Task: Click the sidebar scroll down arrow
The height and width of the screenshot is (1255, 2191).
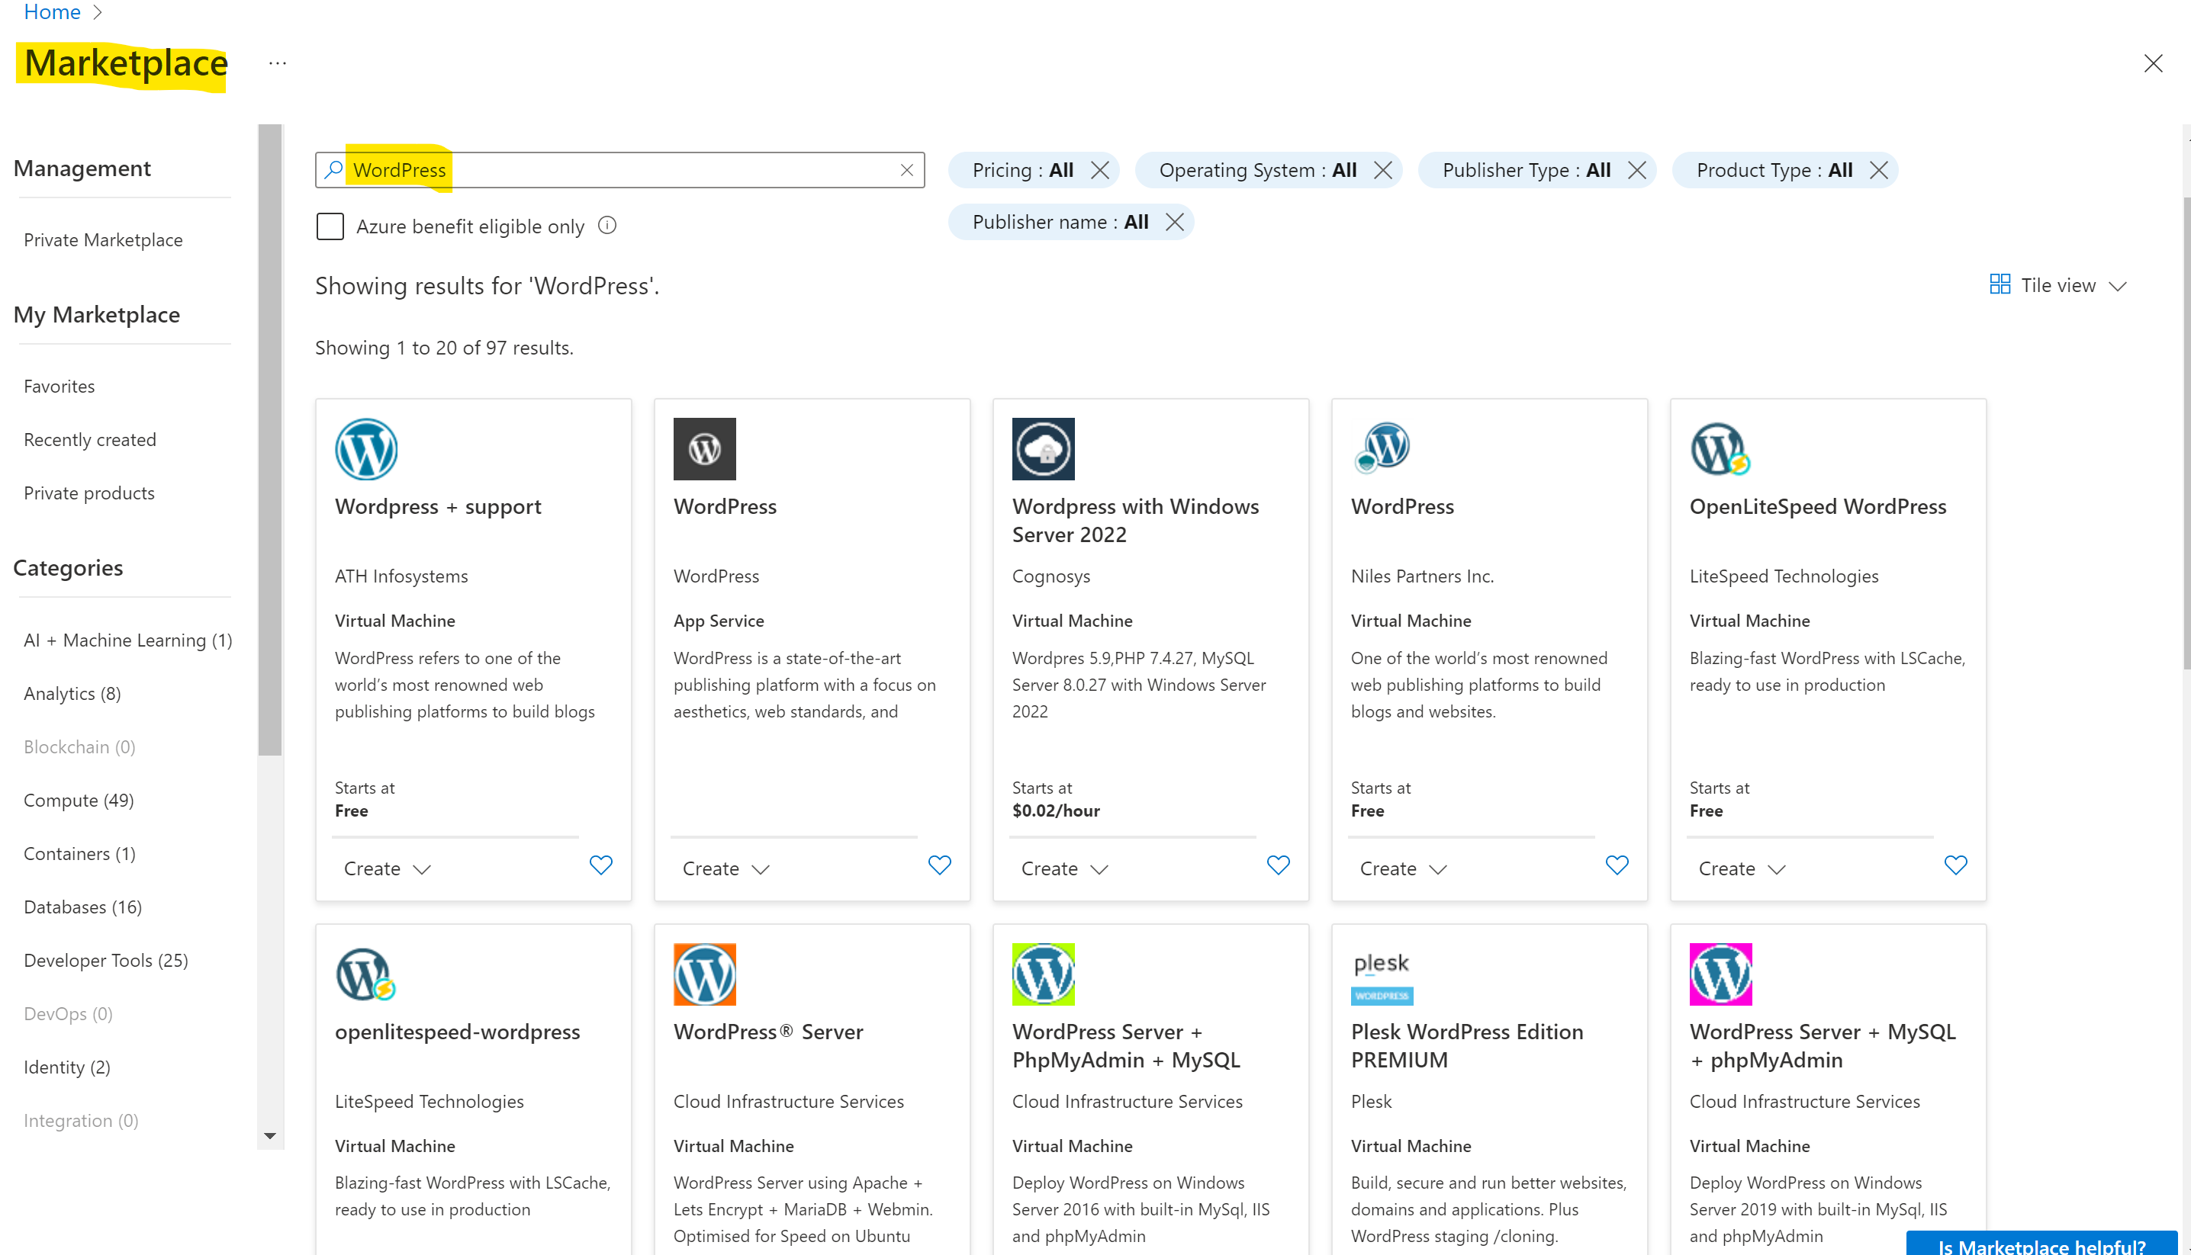Action: pos(270,1136)
